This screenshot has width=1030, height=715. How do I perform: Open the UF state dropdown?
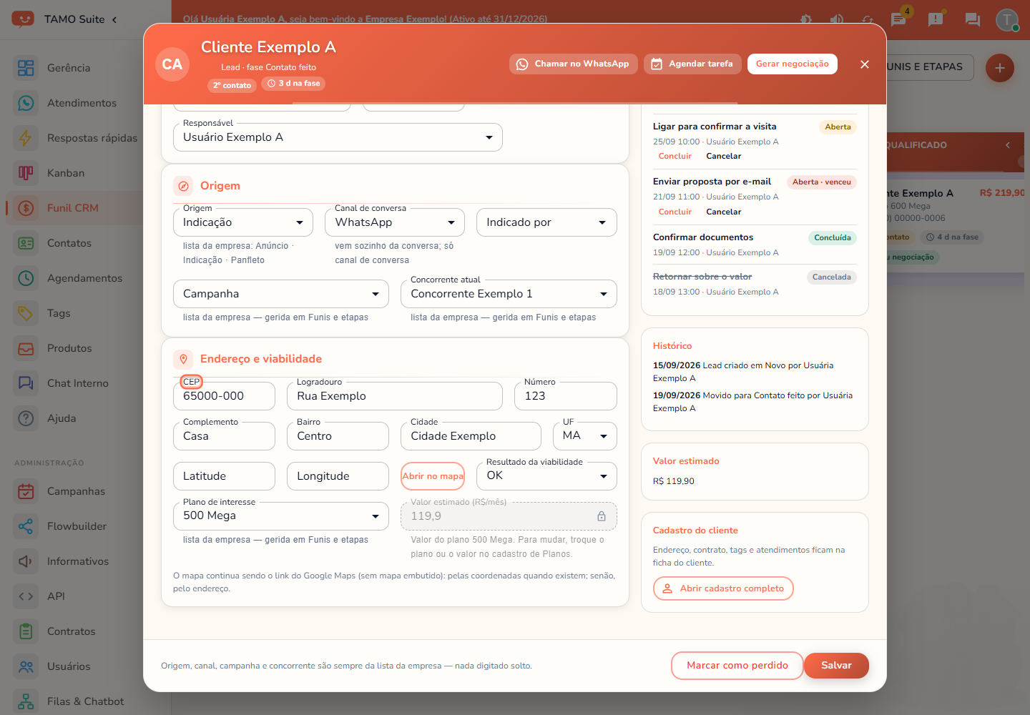(585, 436)
